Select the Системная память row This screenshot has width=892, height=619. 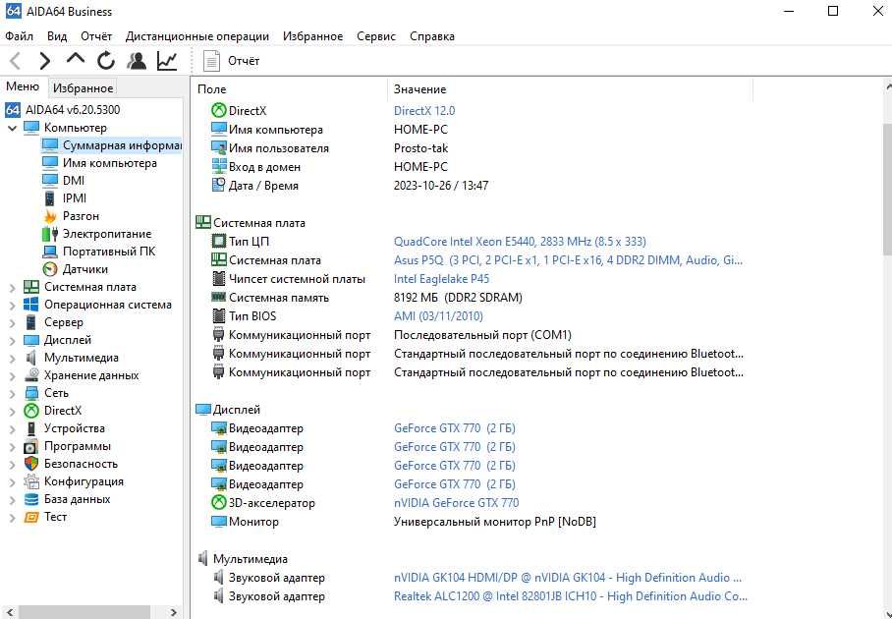tap(473, 297)
